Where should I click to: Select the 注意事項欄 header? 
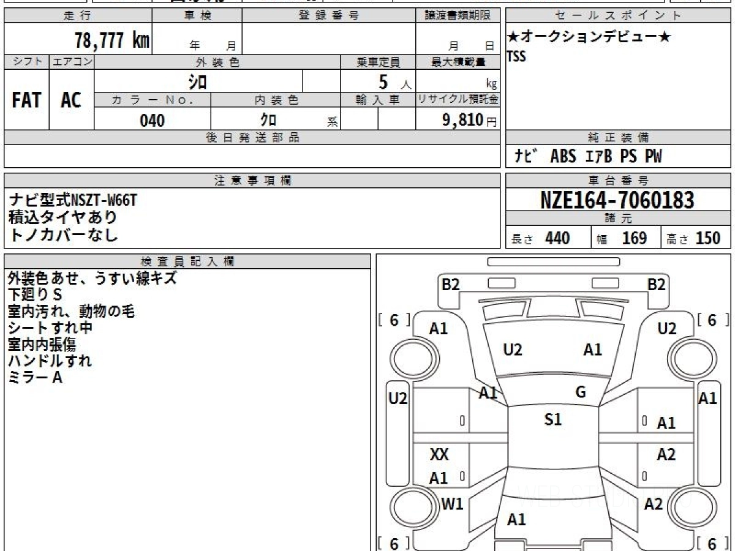[252, 180]
